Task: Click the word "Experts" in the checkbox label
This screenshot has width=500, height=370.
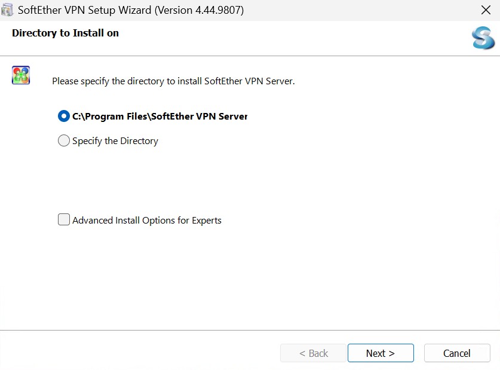Action: click(206, 221)
